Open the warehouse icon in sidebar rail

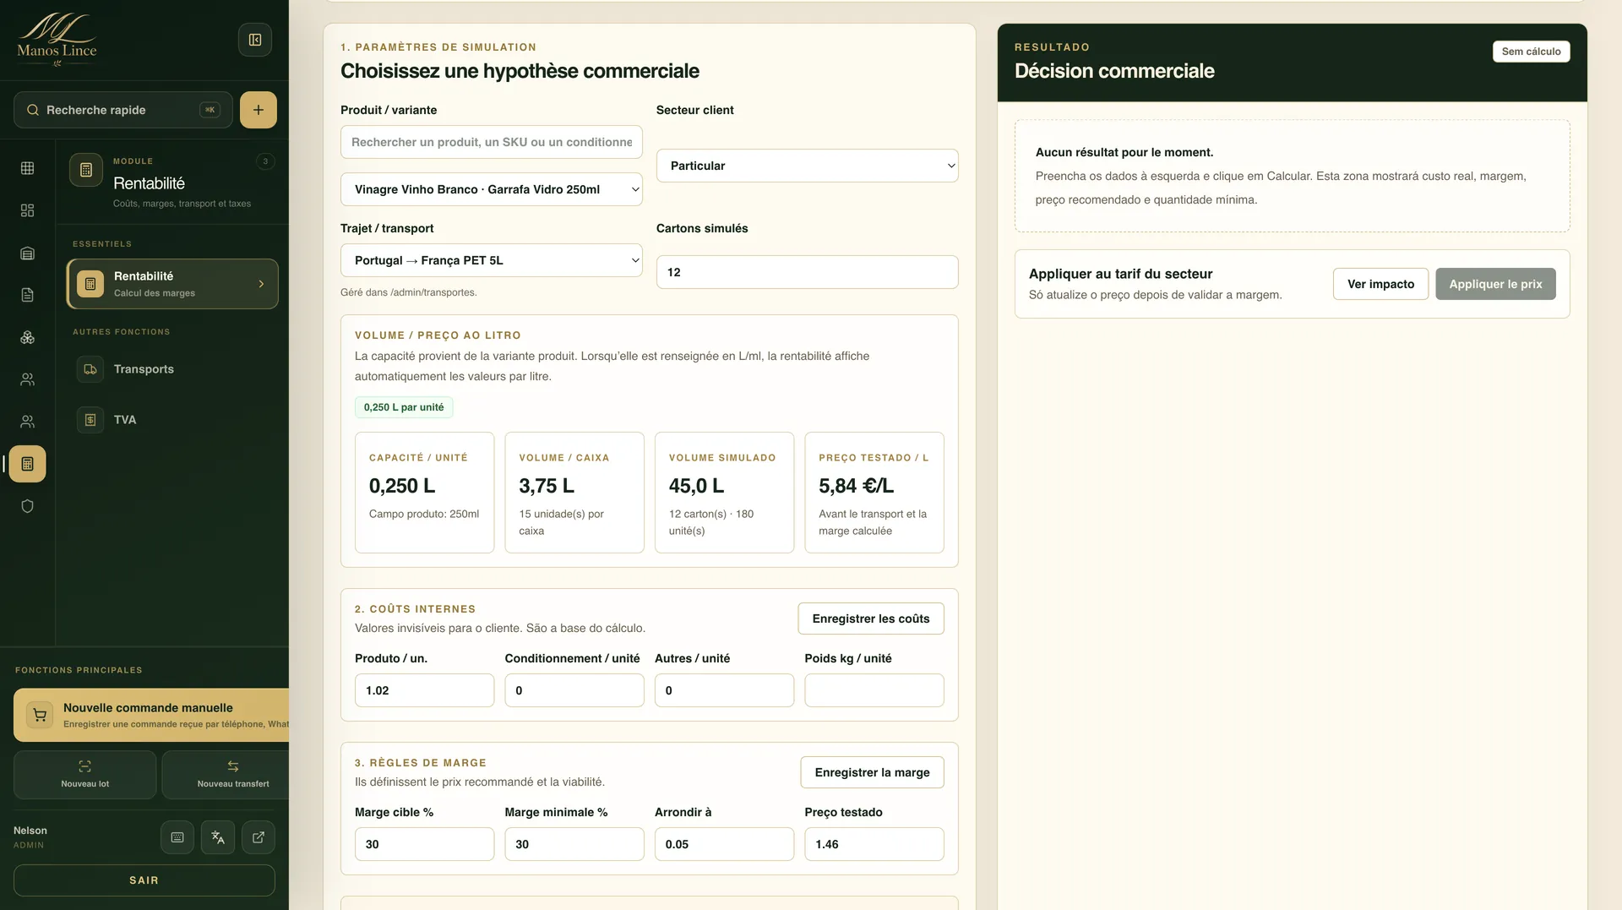pos(27,253)
